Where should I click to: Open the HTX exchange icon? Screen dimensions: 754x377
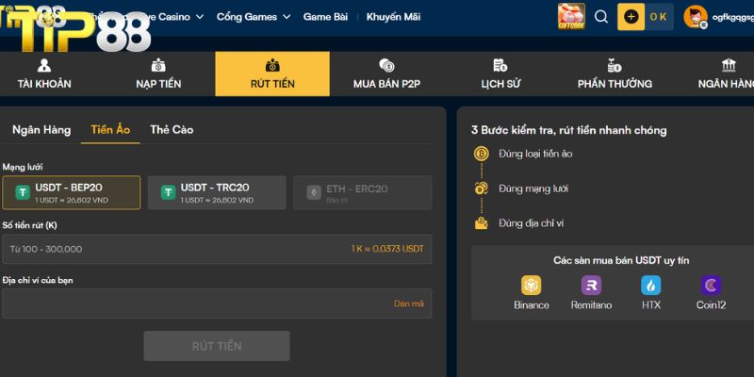(x=651, y=286)
